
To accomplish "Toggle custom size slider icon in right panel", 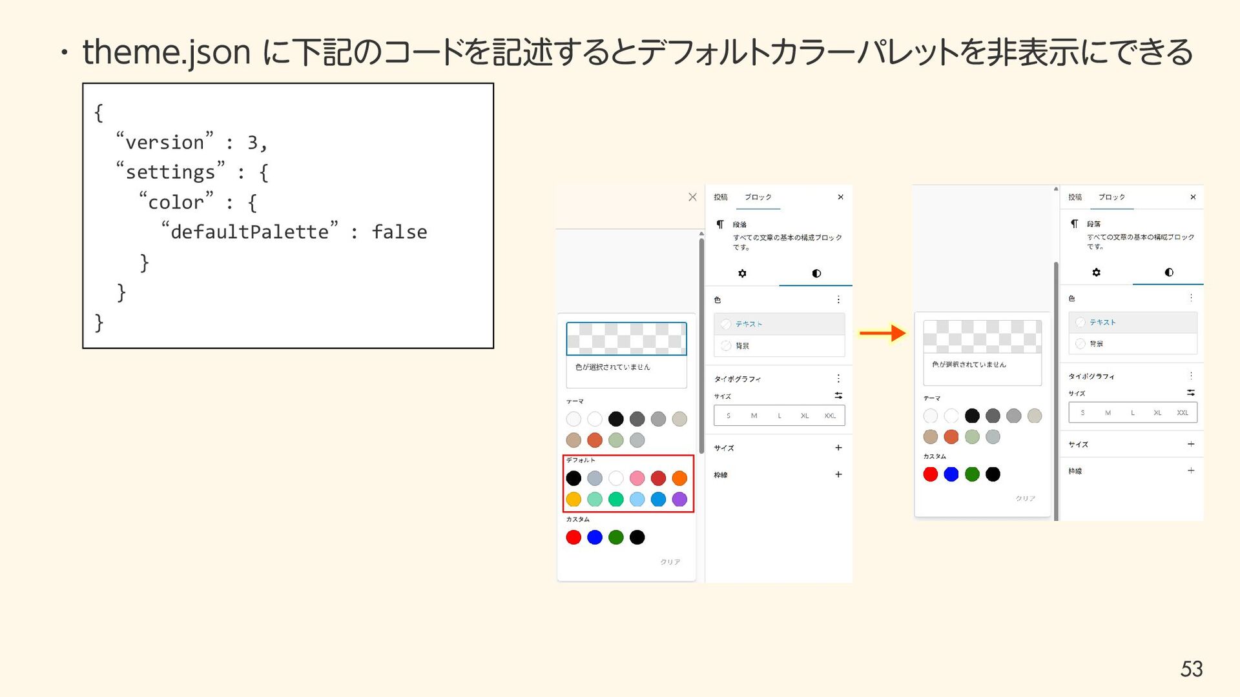I will tap(1191, 392).
